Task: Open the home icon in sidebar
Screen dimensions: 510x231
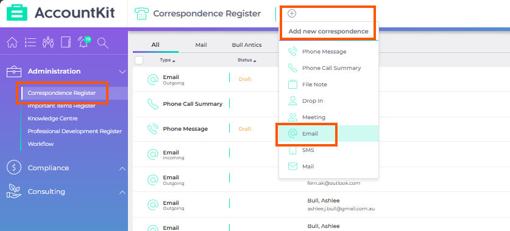Action: 12,43
